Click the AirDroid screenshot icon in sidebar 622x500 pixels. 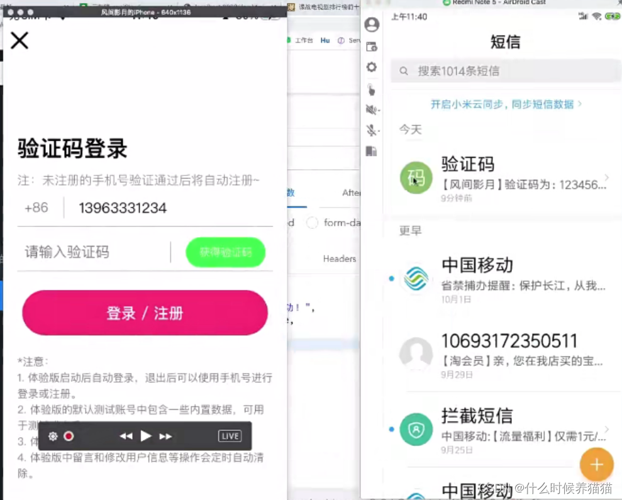tap(372, 47)
